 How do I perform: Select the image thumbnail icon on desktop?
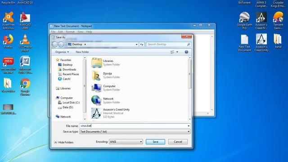(x=8, y=109)
